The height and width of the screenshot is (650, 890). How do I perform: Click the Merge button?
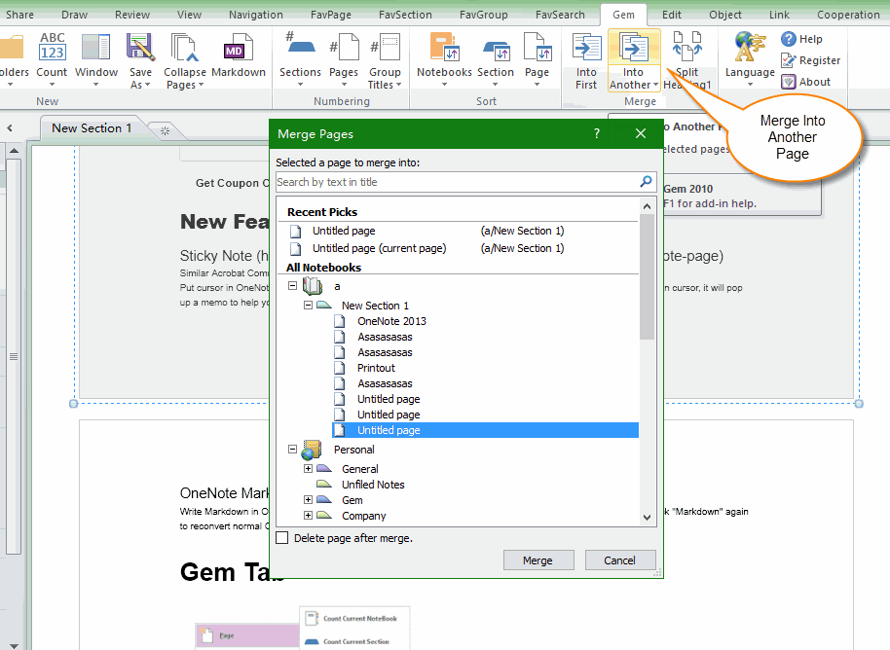click(x=538, y=560)
